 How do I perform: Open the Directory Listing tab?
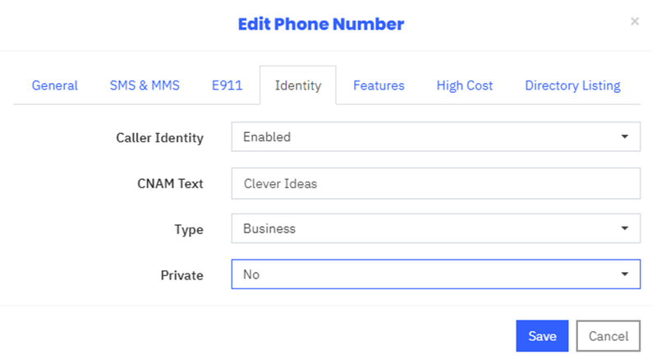coord(572,85)
